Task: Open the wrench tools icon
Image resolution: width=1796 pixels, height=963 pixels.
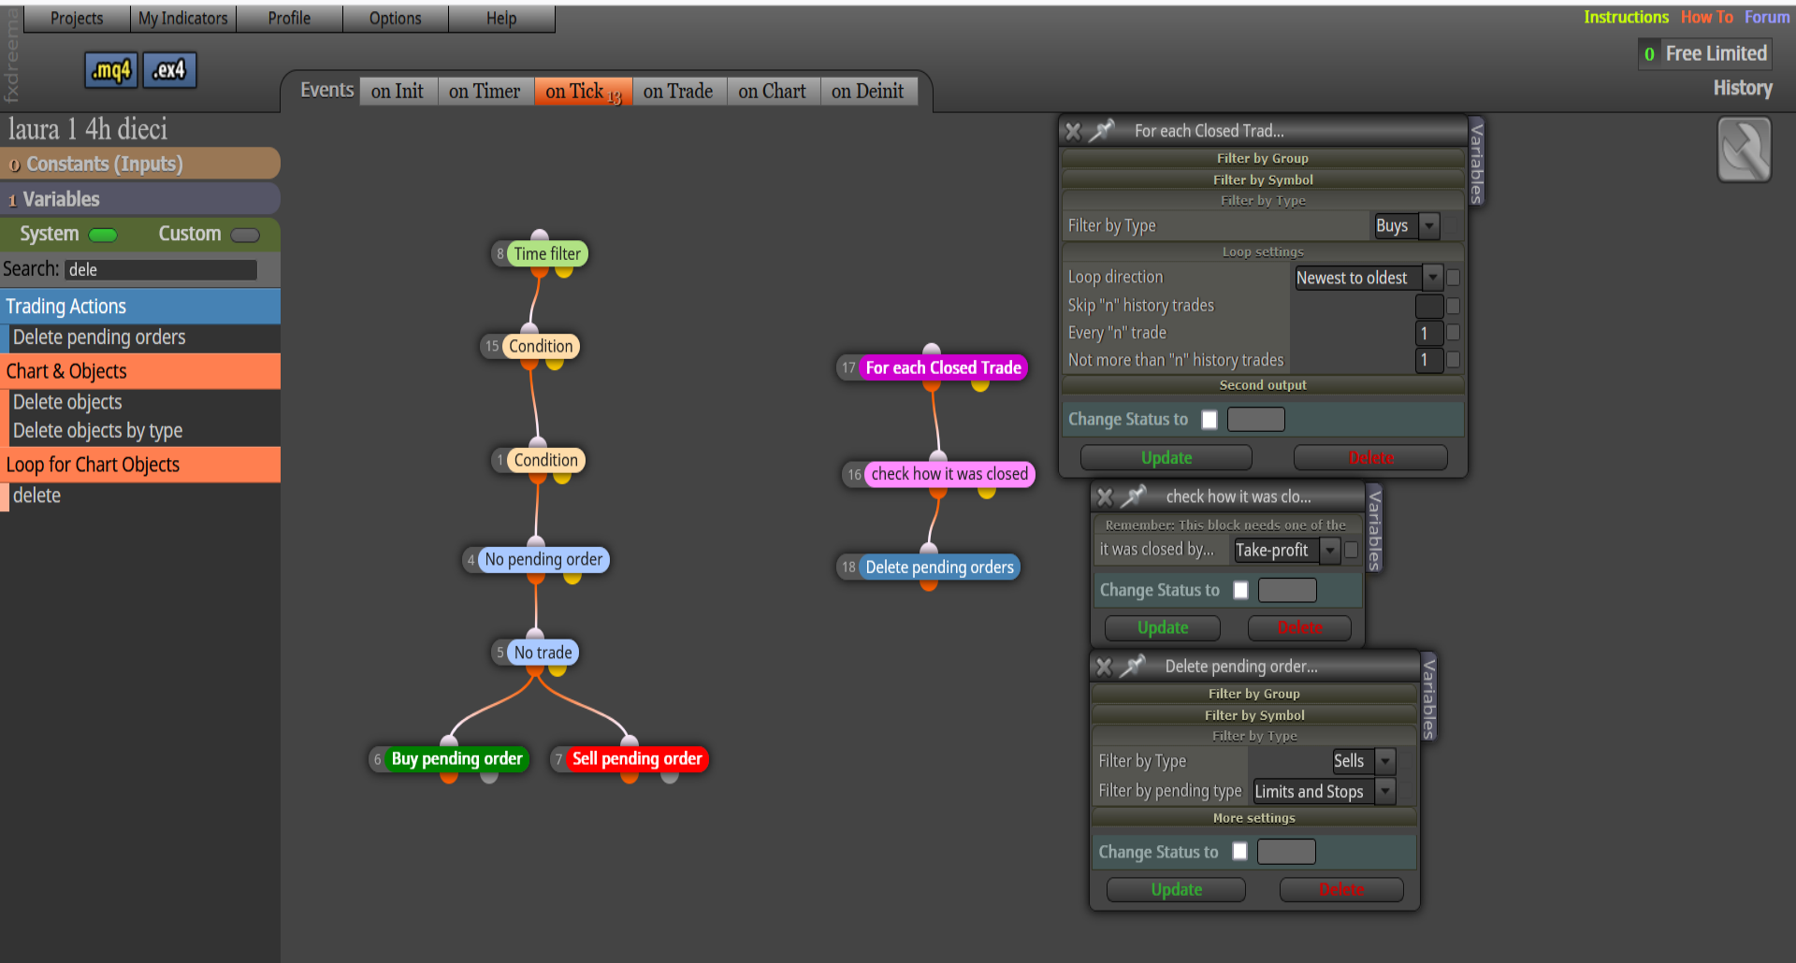Action: coord(1744,150)
